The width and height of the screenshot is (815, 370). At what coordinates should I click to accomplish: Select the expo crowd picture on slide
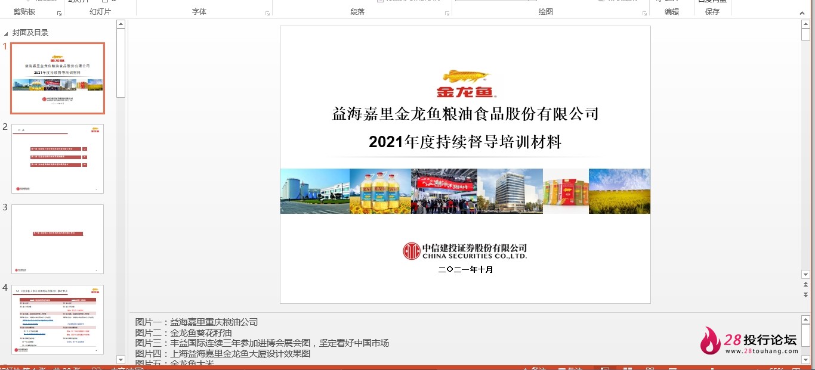(x=444, y=191)
